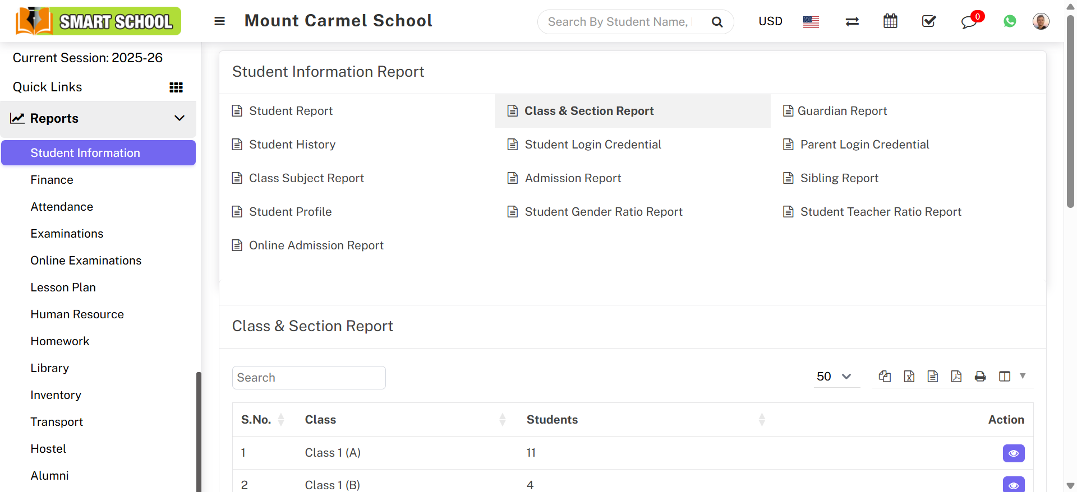
Task: Open the language flag selector
Action: pyautogui.click(x=811, y=22)
